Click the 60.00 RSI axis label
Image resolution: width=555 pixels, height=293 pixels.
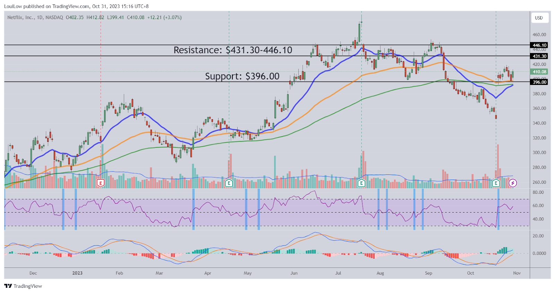(538, 206)
